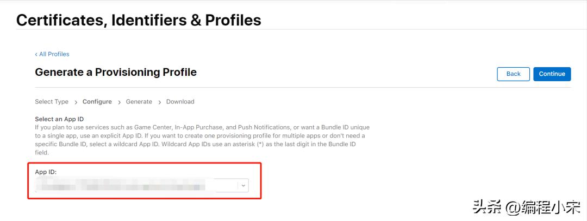Select the Configure step in breadcrumb
The image size is (587, 221).
97,102
